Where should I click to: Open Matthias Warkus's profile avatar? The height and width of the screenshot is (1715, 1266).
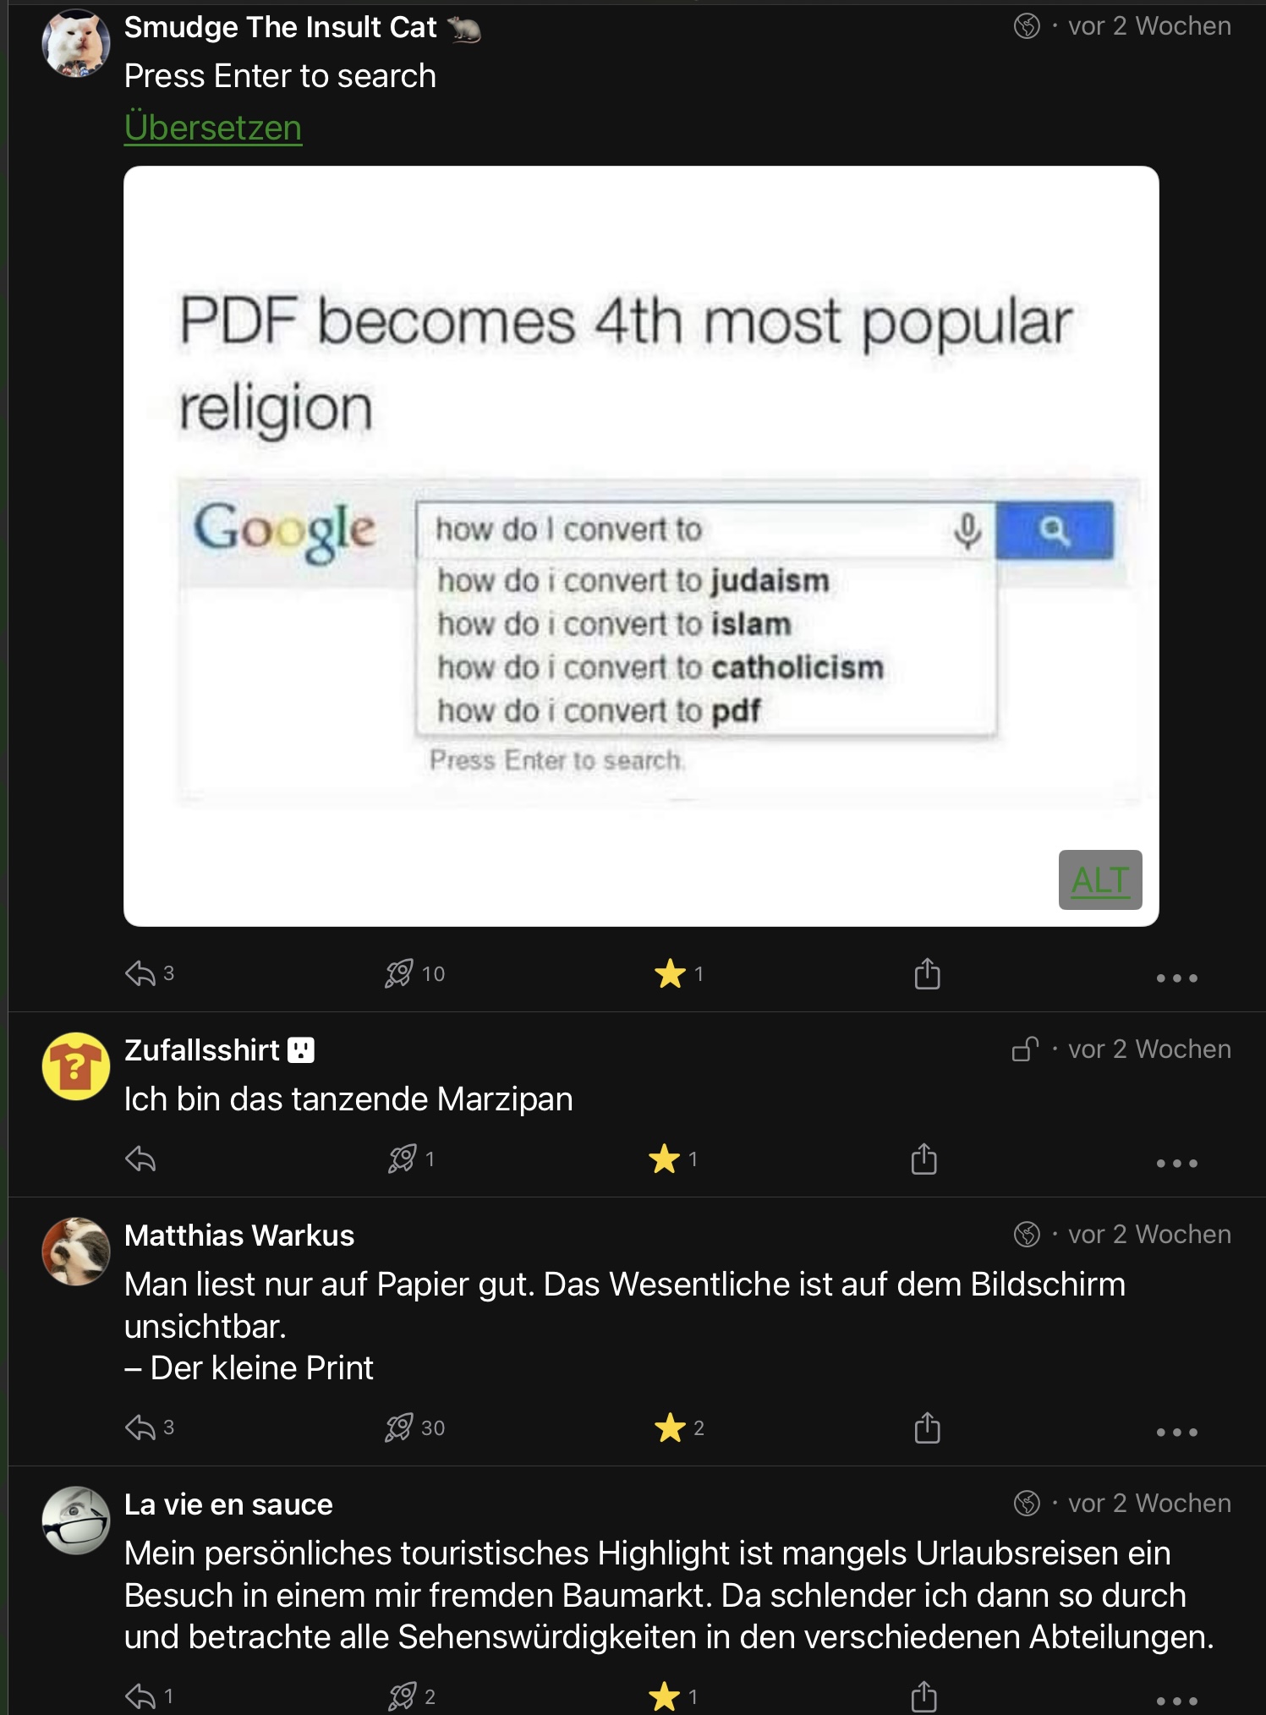point(76,1251)
